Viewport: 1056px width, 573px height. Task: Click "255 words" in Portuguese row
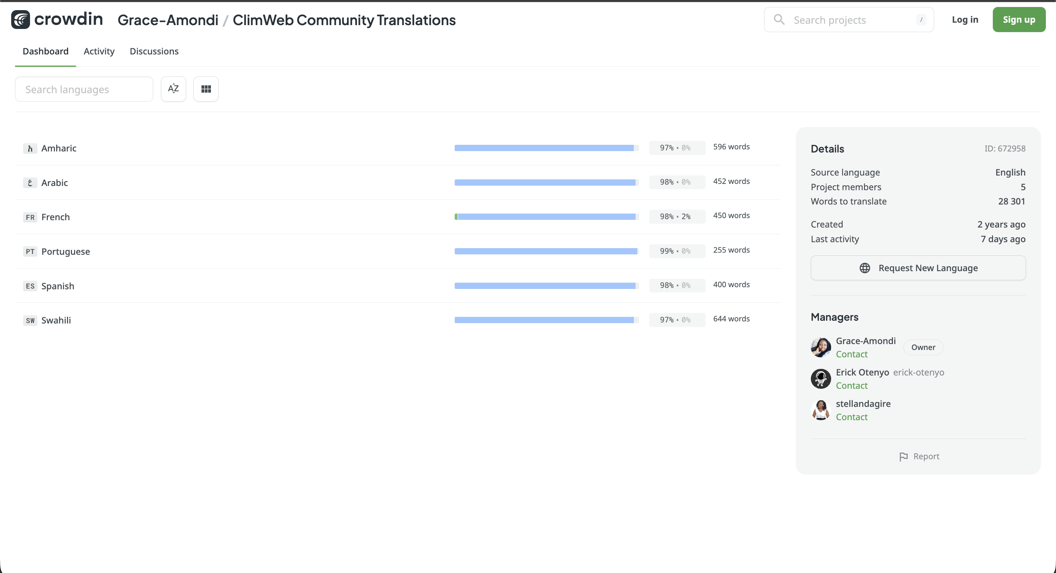pyautogui.click(x=731, y=250)
